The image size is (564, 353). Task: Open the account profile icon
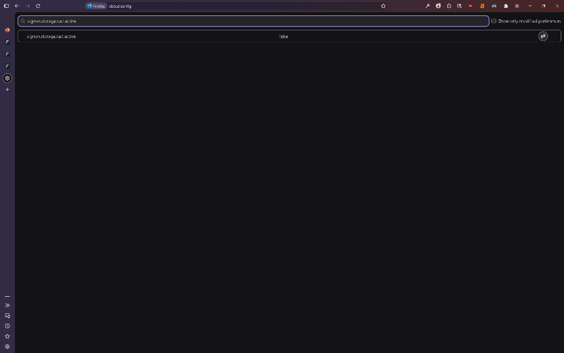[x=438, y=6]
